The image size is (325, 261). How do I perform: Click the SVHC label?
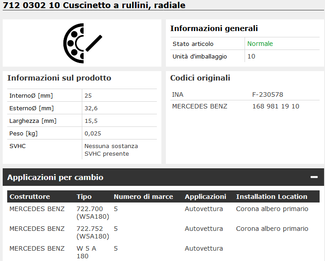click(x=18, y=146)
